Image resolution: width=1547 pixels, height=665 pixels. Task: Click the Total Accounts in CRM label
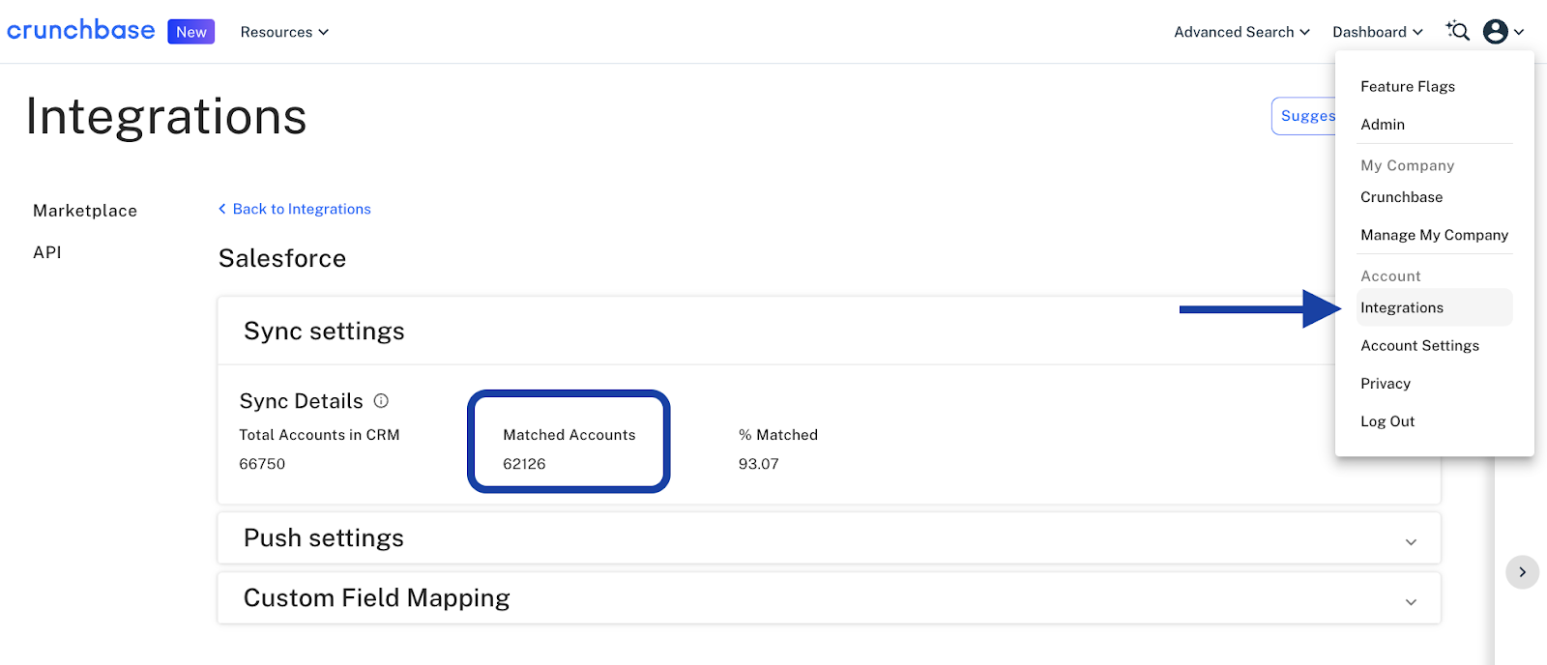click(x=319, y=435)
